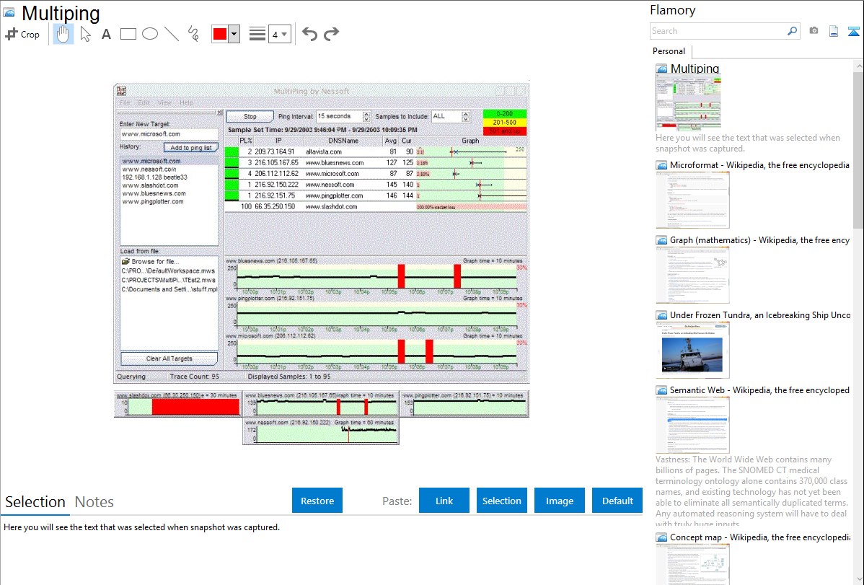The image size is (864, 585).
Task: Switch to the Selection tab
Action: [35, 502]
